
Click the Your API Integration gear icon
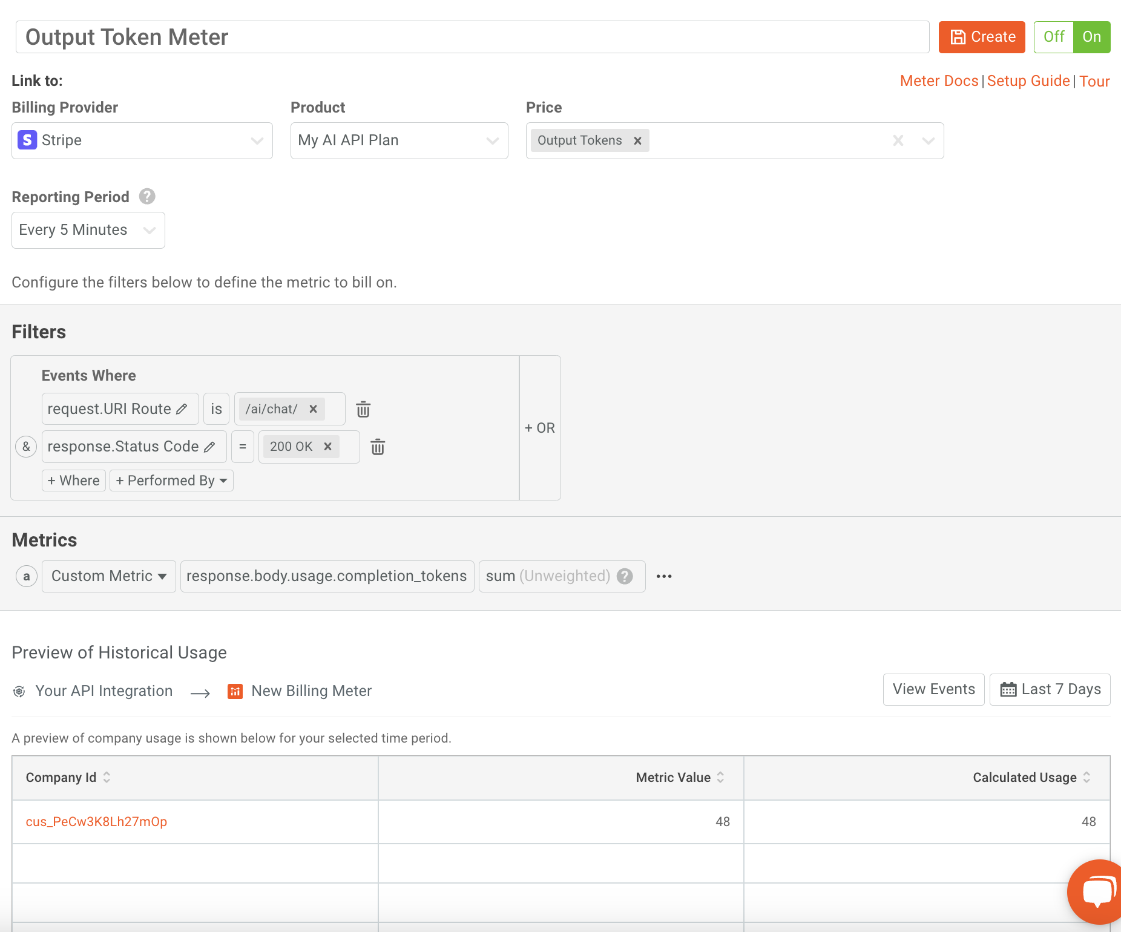point(19,691)
